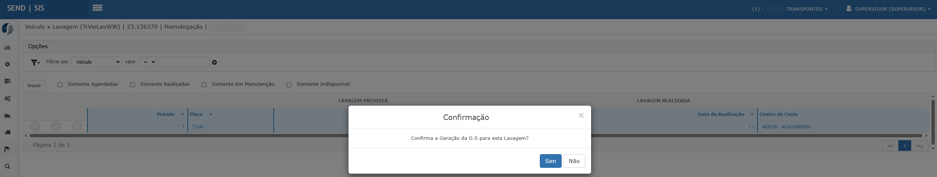937x177 pixels.
Task: Click the row's magnifier view icon
Action: 35,127
